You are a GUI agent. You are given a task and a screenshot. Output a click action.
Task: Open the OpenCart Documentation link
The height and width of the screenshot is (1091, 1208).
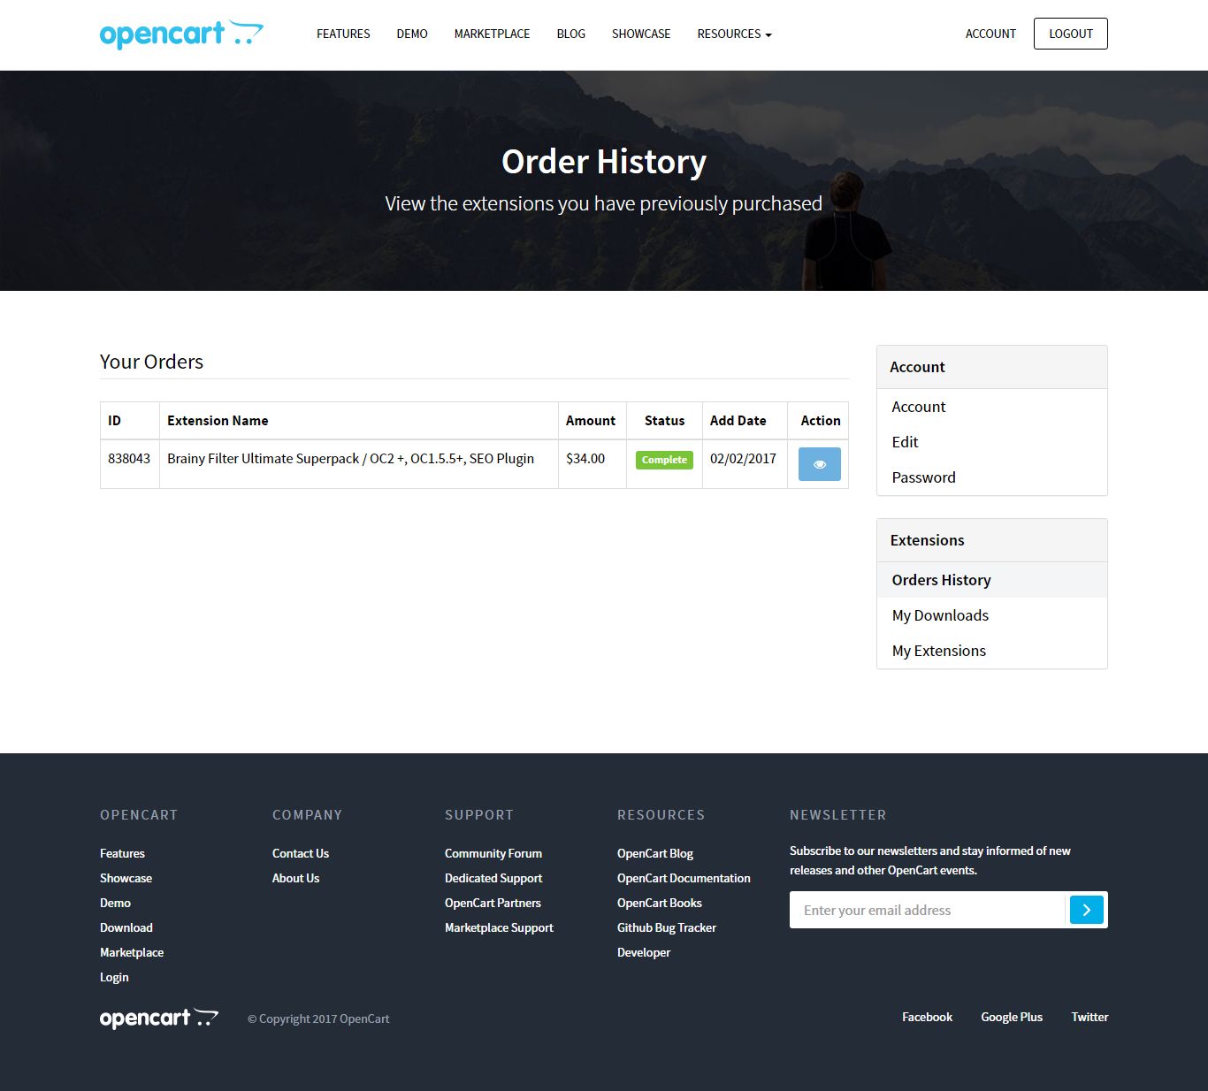point(684,878)
